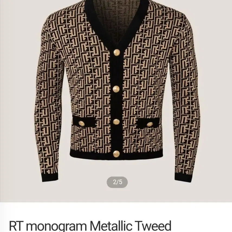Click the second gold button on the placket

[116, 89]
